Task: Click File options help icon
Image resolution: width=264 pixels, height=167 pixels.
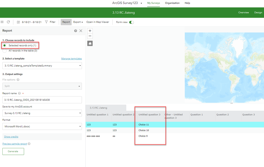Action: (18, 80)
